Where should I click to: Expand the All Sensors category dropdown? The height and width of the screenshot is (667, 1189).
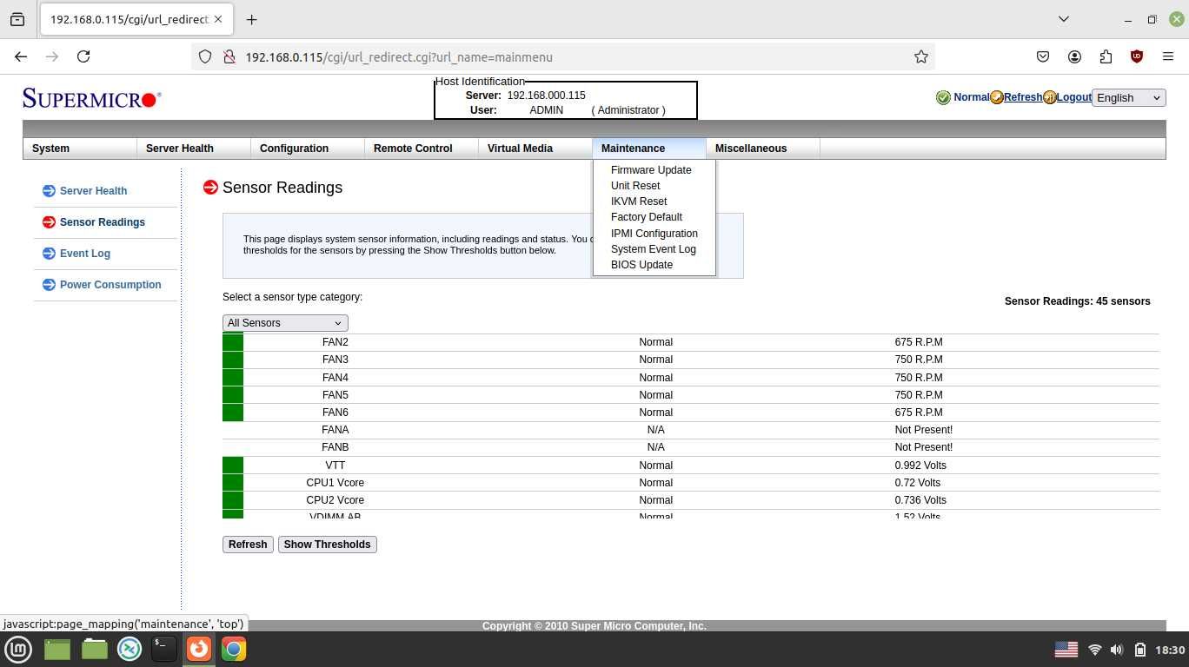(x=285, y=323)
